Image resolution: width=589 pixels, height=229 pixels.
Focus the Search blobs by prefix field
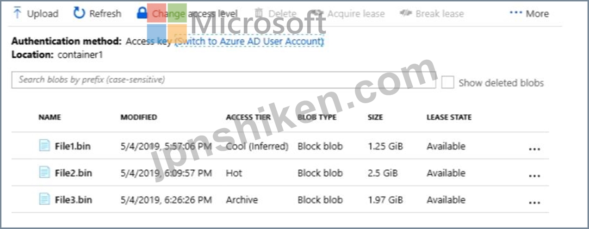click(224, 80)
